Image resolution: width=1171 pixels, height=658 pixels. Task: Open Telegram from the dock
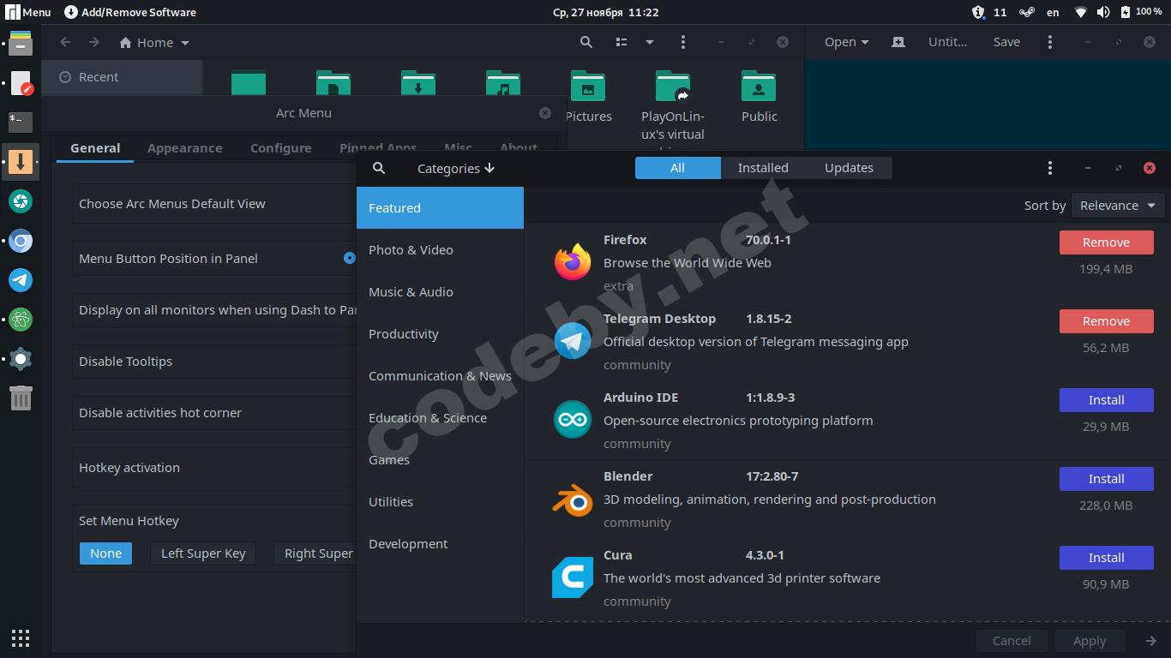(x=21, y=280)
